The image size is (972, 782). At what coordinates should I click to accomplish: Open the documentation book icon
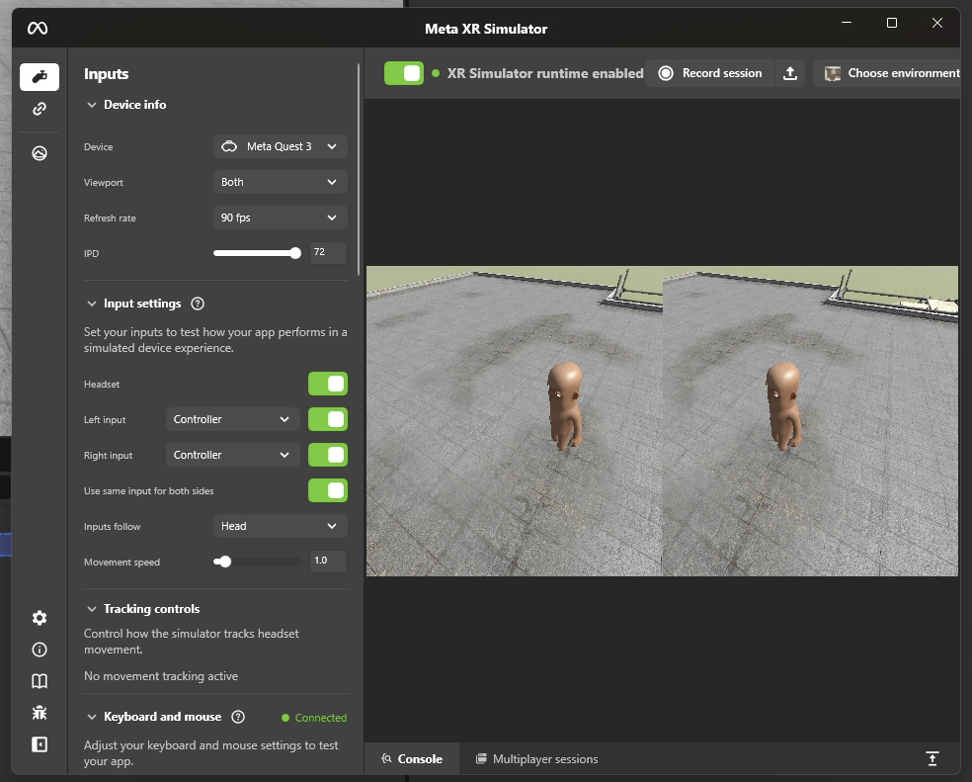40,681
